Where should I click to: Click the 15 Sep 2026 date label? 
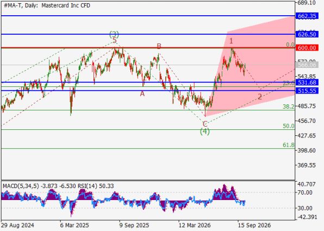pos(254,225)
